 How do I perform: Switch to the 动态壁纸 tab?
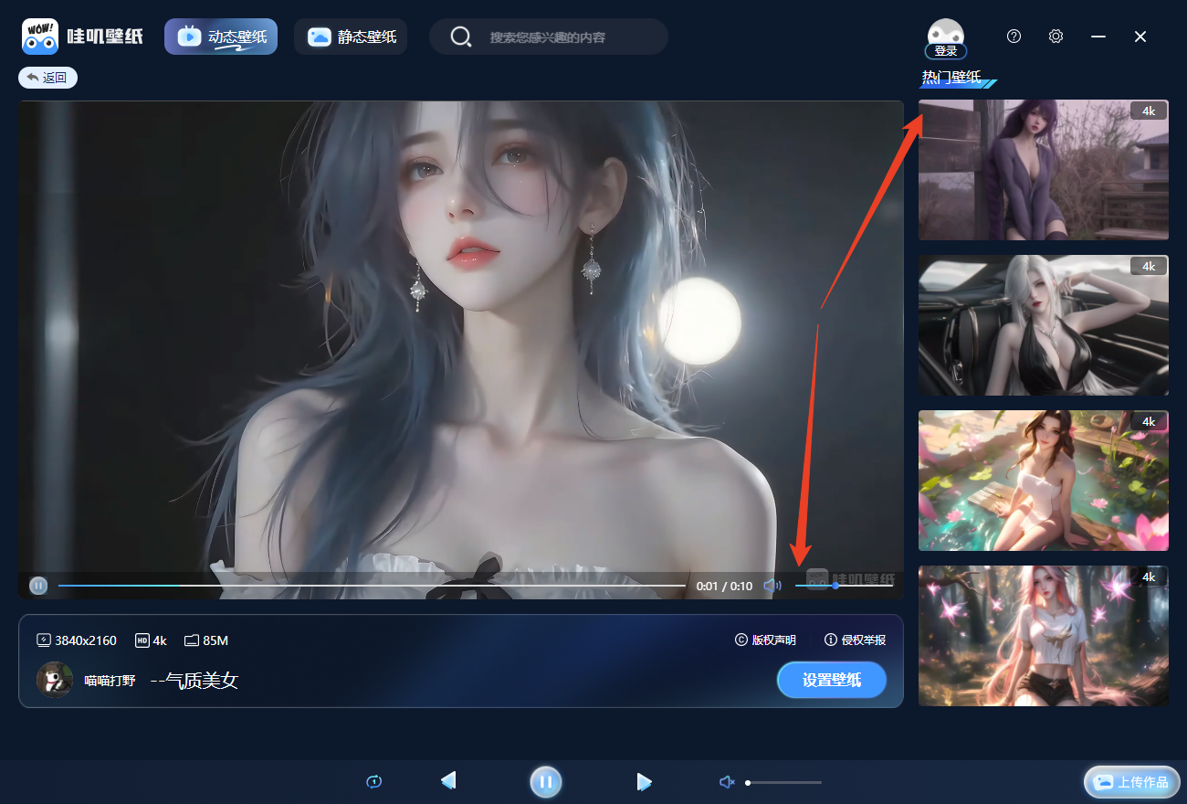pyautogui.click(x=221, y=37)
